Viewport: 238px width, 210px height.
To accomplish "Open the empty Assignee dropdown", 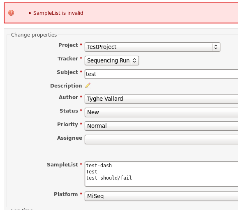I will pos(162,139).
